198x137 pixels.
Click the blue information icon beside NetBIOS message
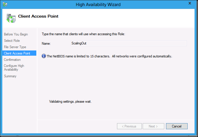coord(44,56)
